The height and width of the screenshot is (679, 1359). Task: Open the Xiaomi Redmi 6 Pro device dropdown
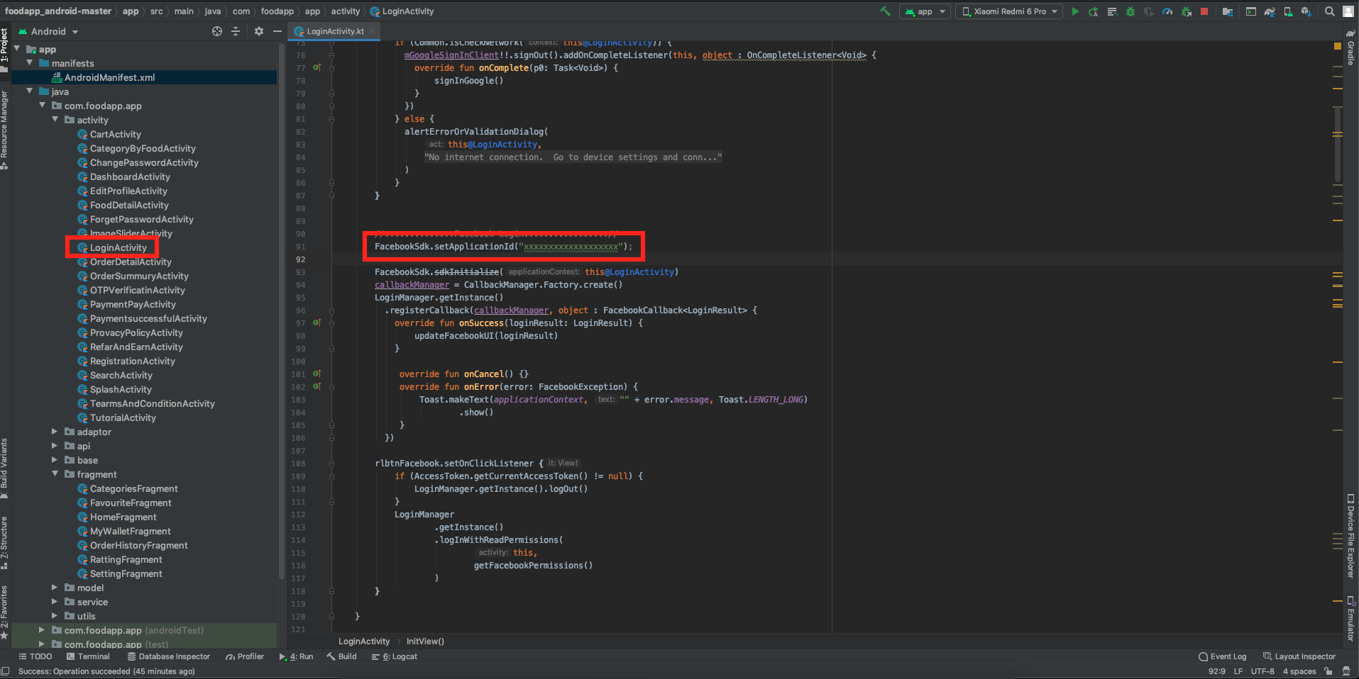point(1009,11)
